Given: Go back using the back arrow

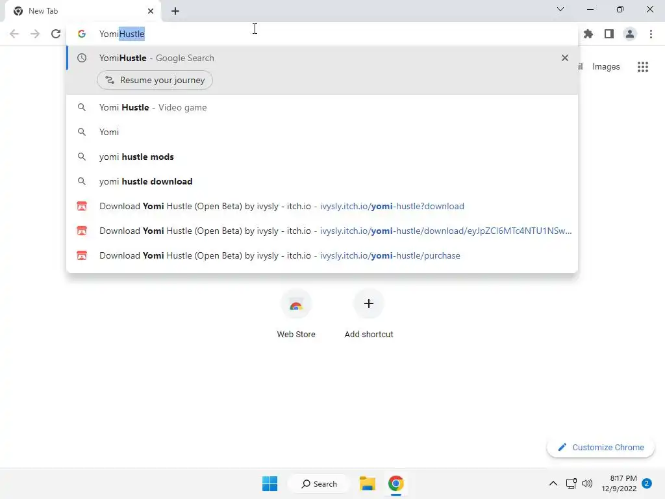Looking at the screenshot, I should pyautogui.click(x=14, y=34).
